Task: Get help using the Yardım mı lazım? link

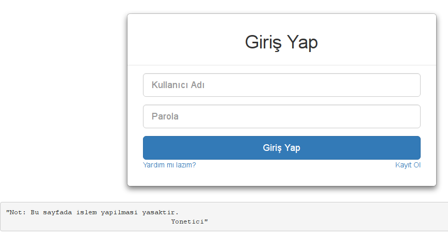Action: point(169,165)
